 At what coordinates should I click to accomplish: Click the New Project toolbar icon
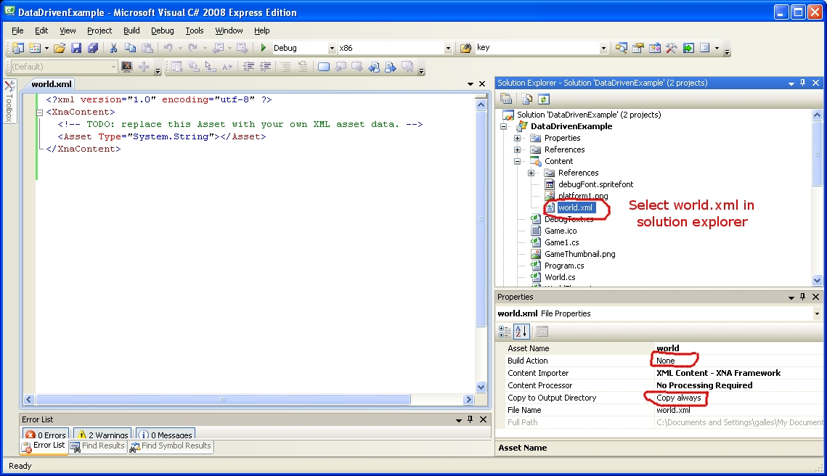[18, 48]
